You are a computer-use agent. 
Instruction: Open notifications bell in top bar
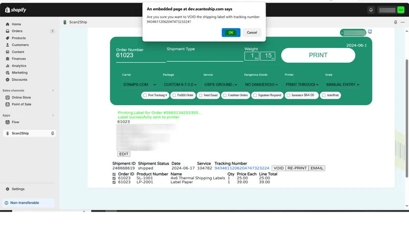[x=371, y=10]
